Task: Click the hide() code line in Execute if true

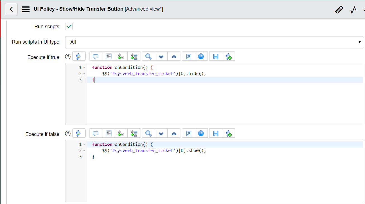Action: [154, 74]
